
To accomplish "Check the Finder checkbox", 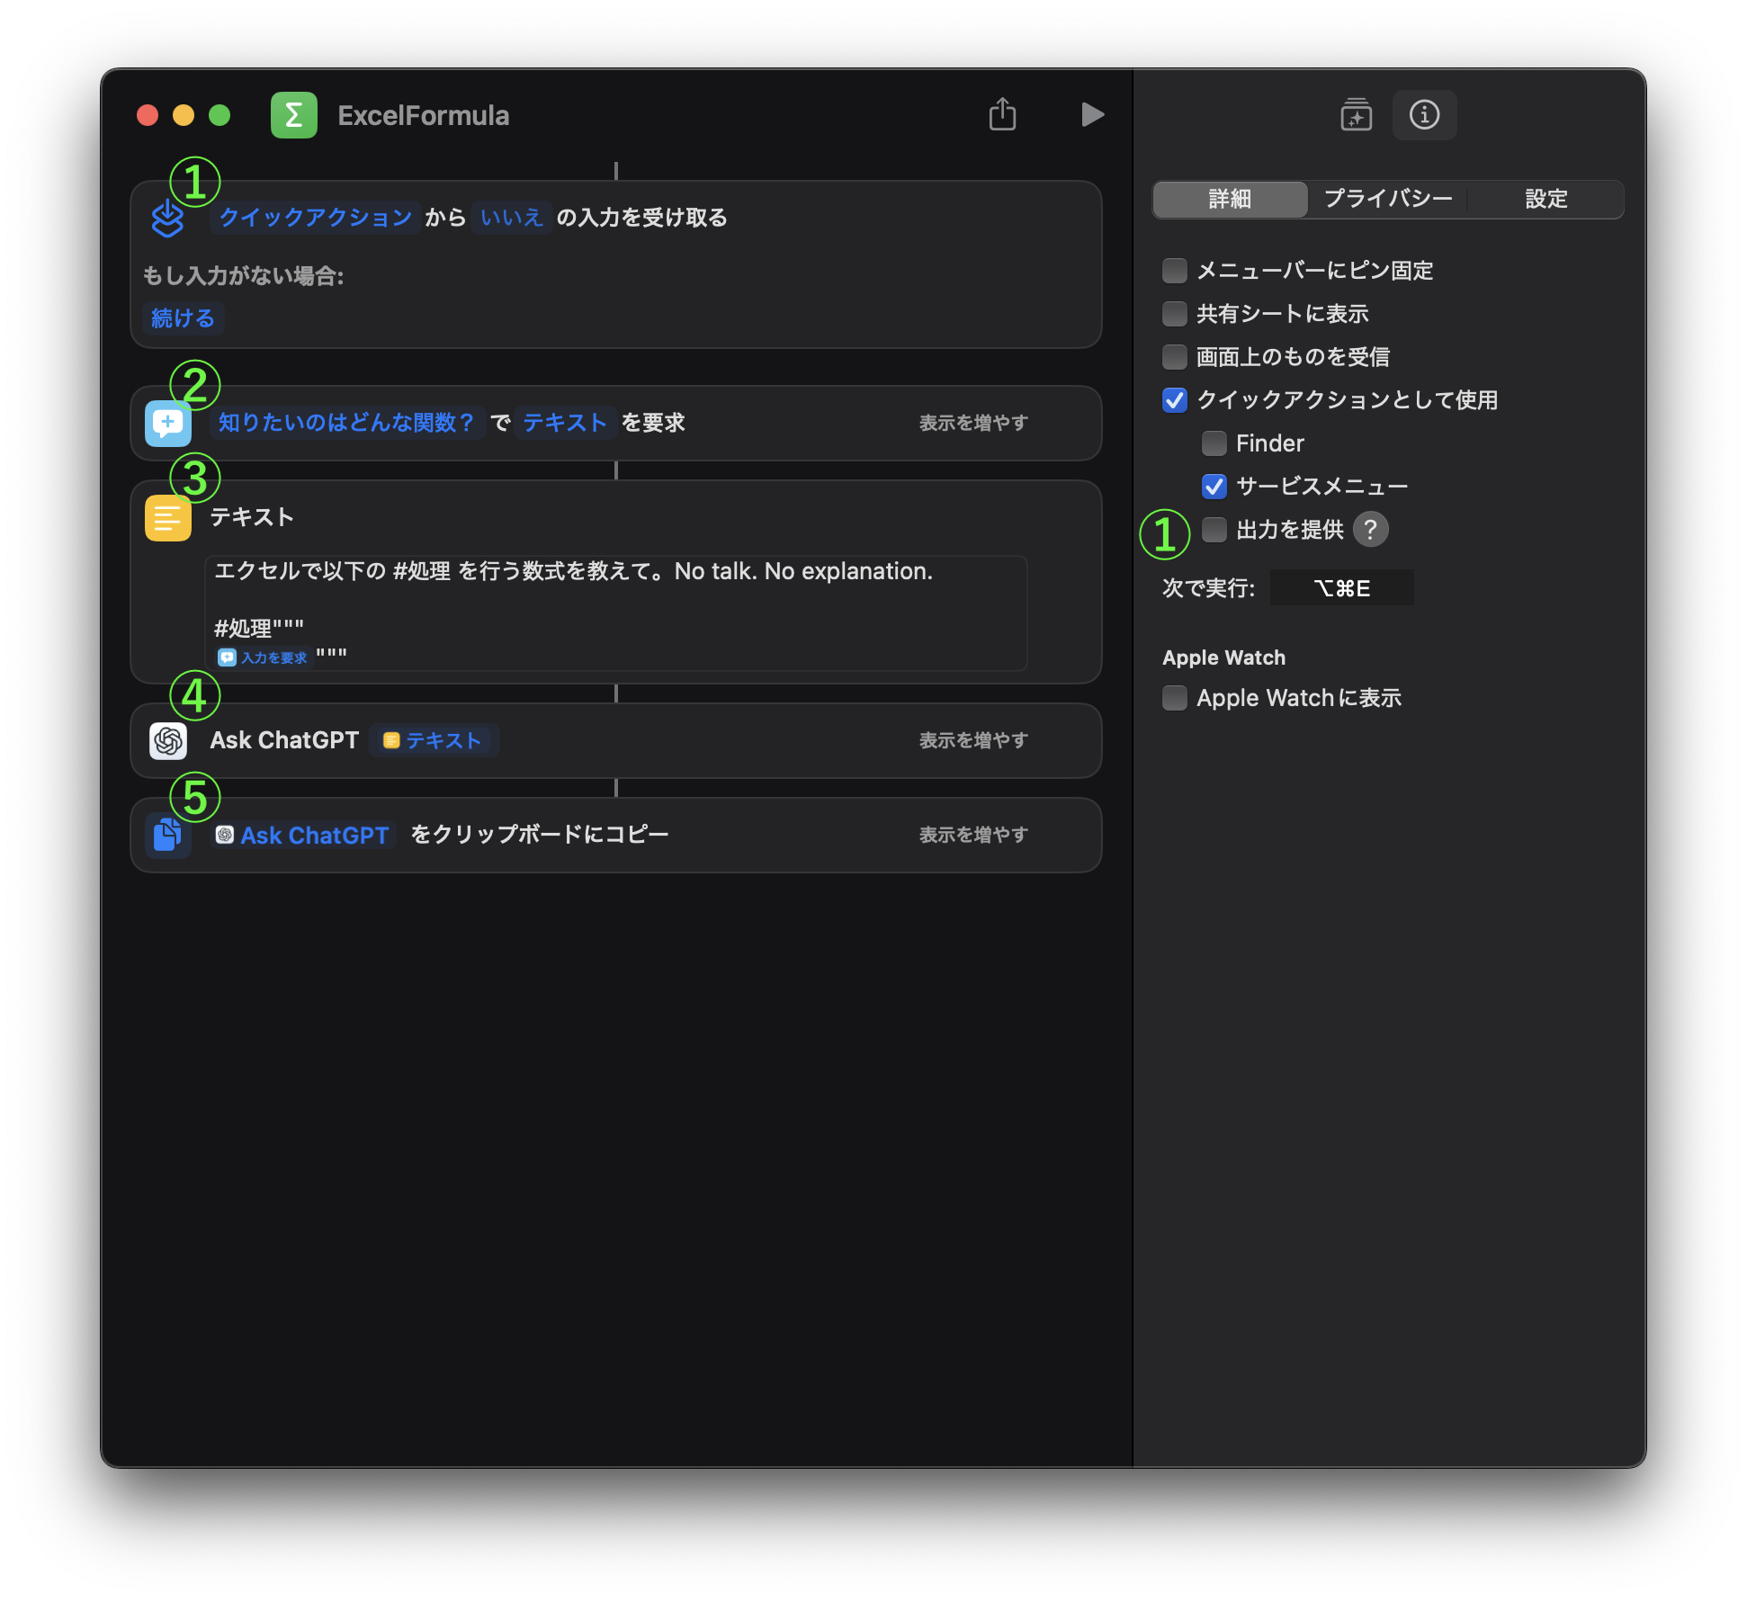I will click(1214, 443).
